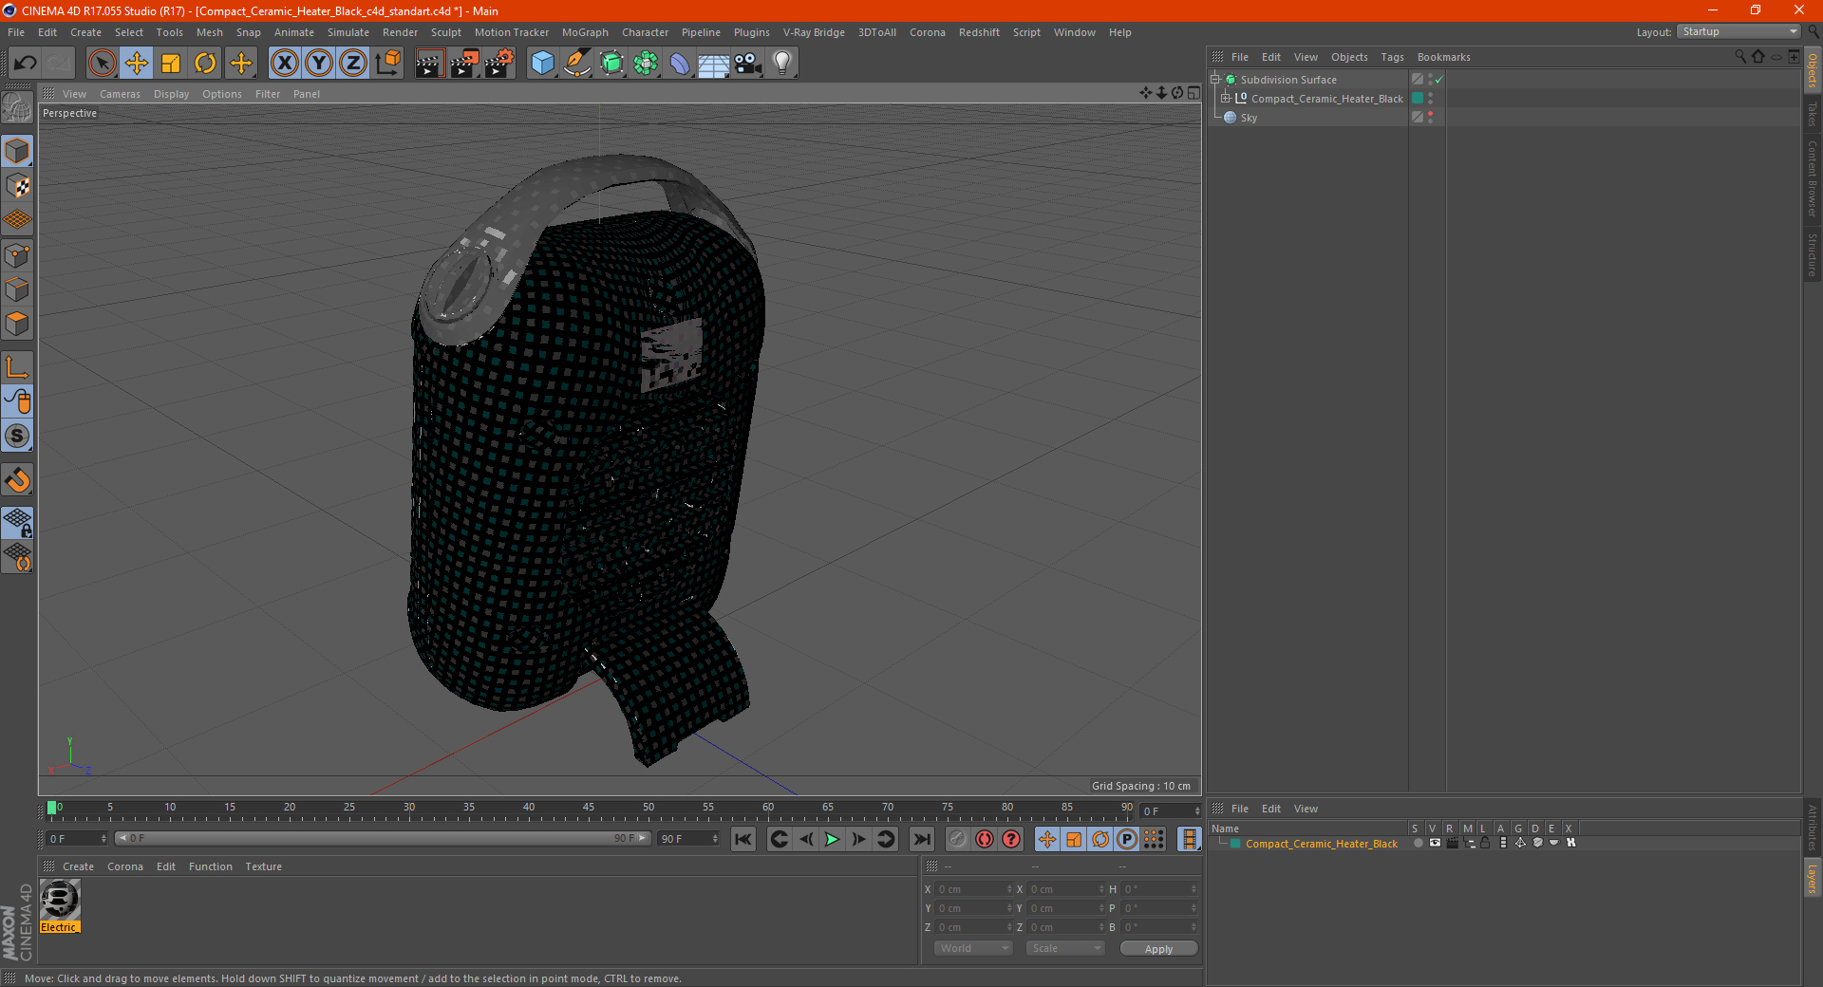Image resolution: width=1823 pixels, height=987 pixels.
Task: Open the Render menu
Action: tap(400, 32)
